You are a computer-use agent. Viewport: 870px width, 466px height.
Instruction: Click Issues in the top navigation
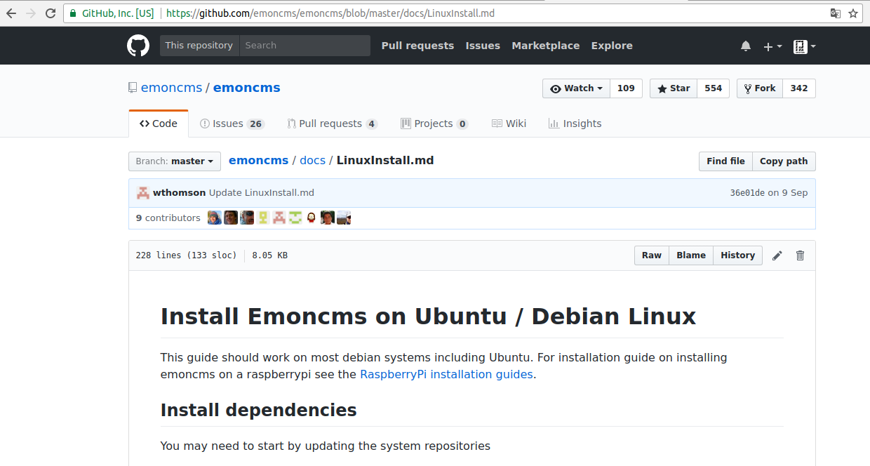pyautogui.click(x=483, y=46)
